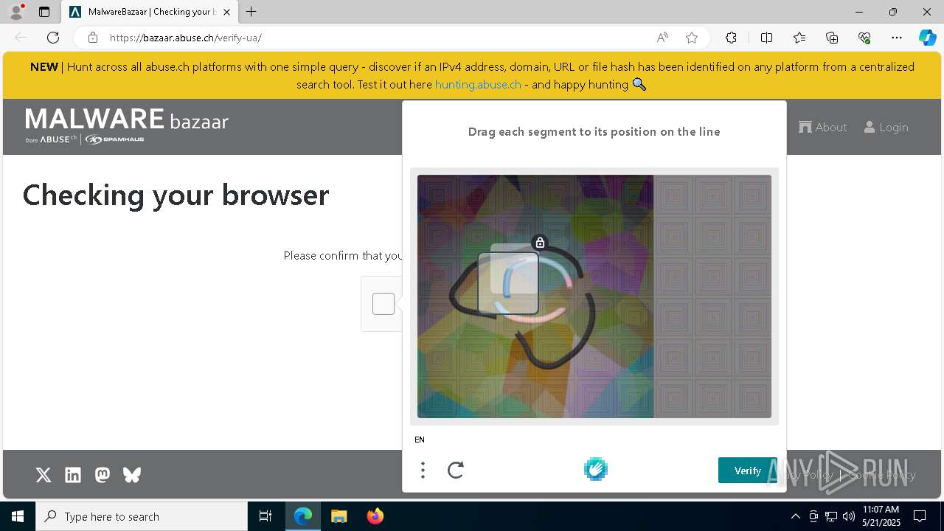Open the tab actions menu icon
This screenshot has height=531, width=944.
click(44, 12)
